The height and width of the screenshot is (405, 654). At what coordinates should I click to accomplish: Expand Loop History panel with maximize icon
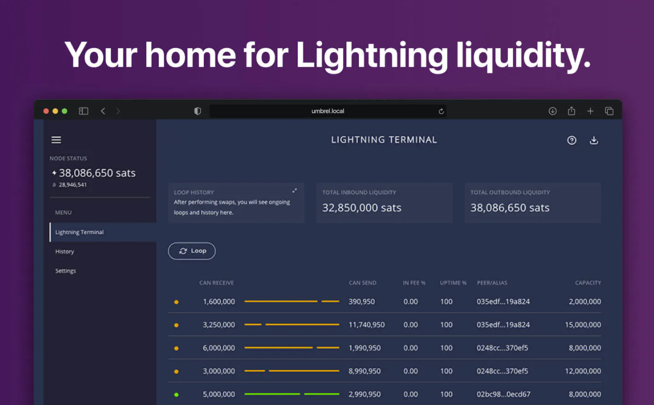[294, 191]
